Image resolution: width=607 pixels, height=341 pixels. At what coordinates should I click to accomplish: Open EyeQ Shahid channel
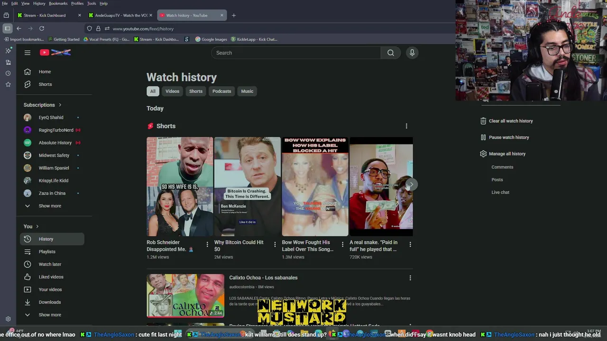(52, 117)
